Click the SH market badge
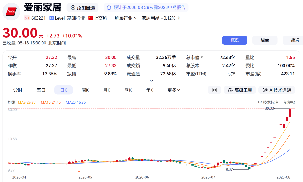The width and height of the screenshot is (303, 182). [x=27, y=18]
